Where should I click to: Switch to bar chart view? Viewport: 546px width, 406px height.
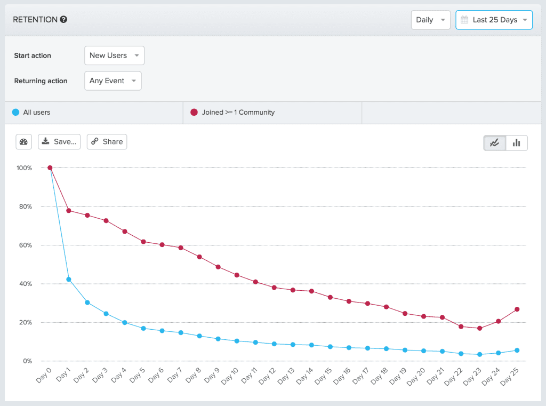[517, 143]
